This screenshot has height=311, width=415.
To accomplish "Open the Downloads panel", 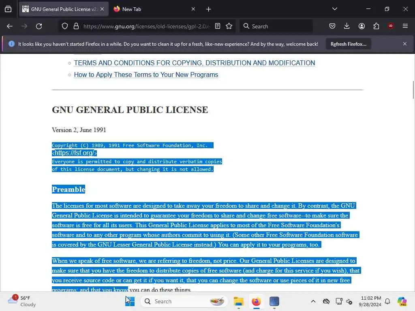I will pyautogui.click(x=347, y=26).
